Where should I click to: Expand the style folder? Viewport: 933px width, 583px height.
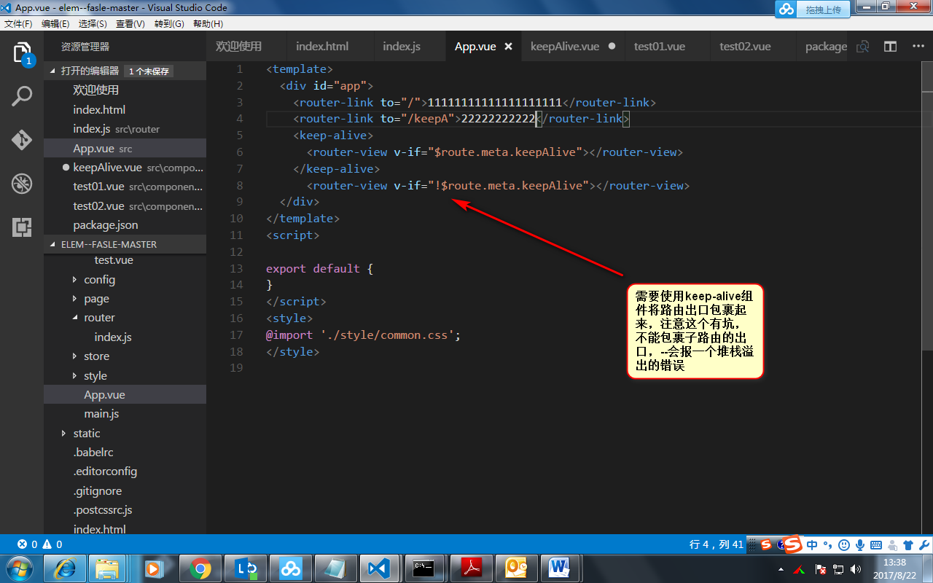(74, 376)
